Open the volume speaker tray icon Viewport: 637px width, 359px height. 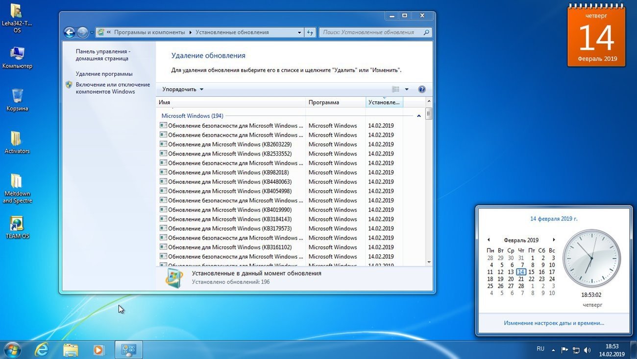(588, 350)
